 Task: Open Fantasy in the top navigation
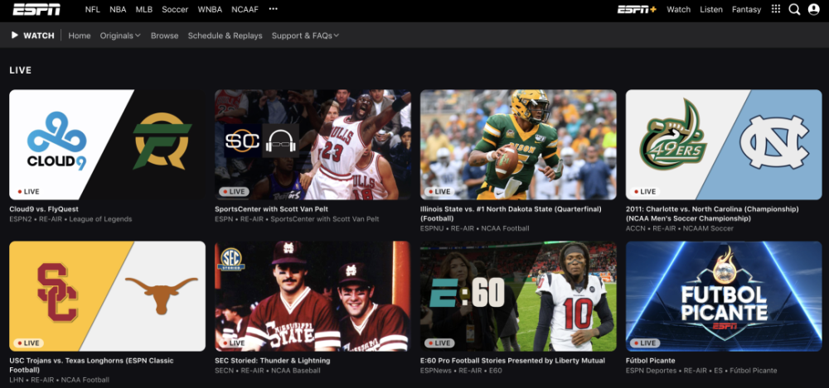(747, 9)
